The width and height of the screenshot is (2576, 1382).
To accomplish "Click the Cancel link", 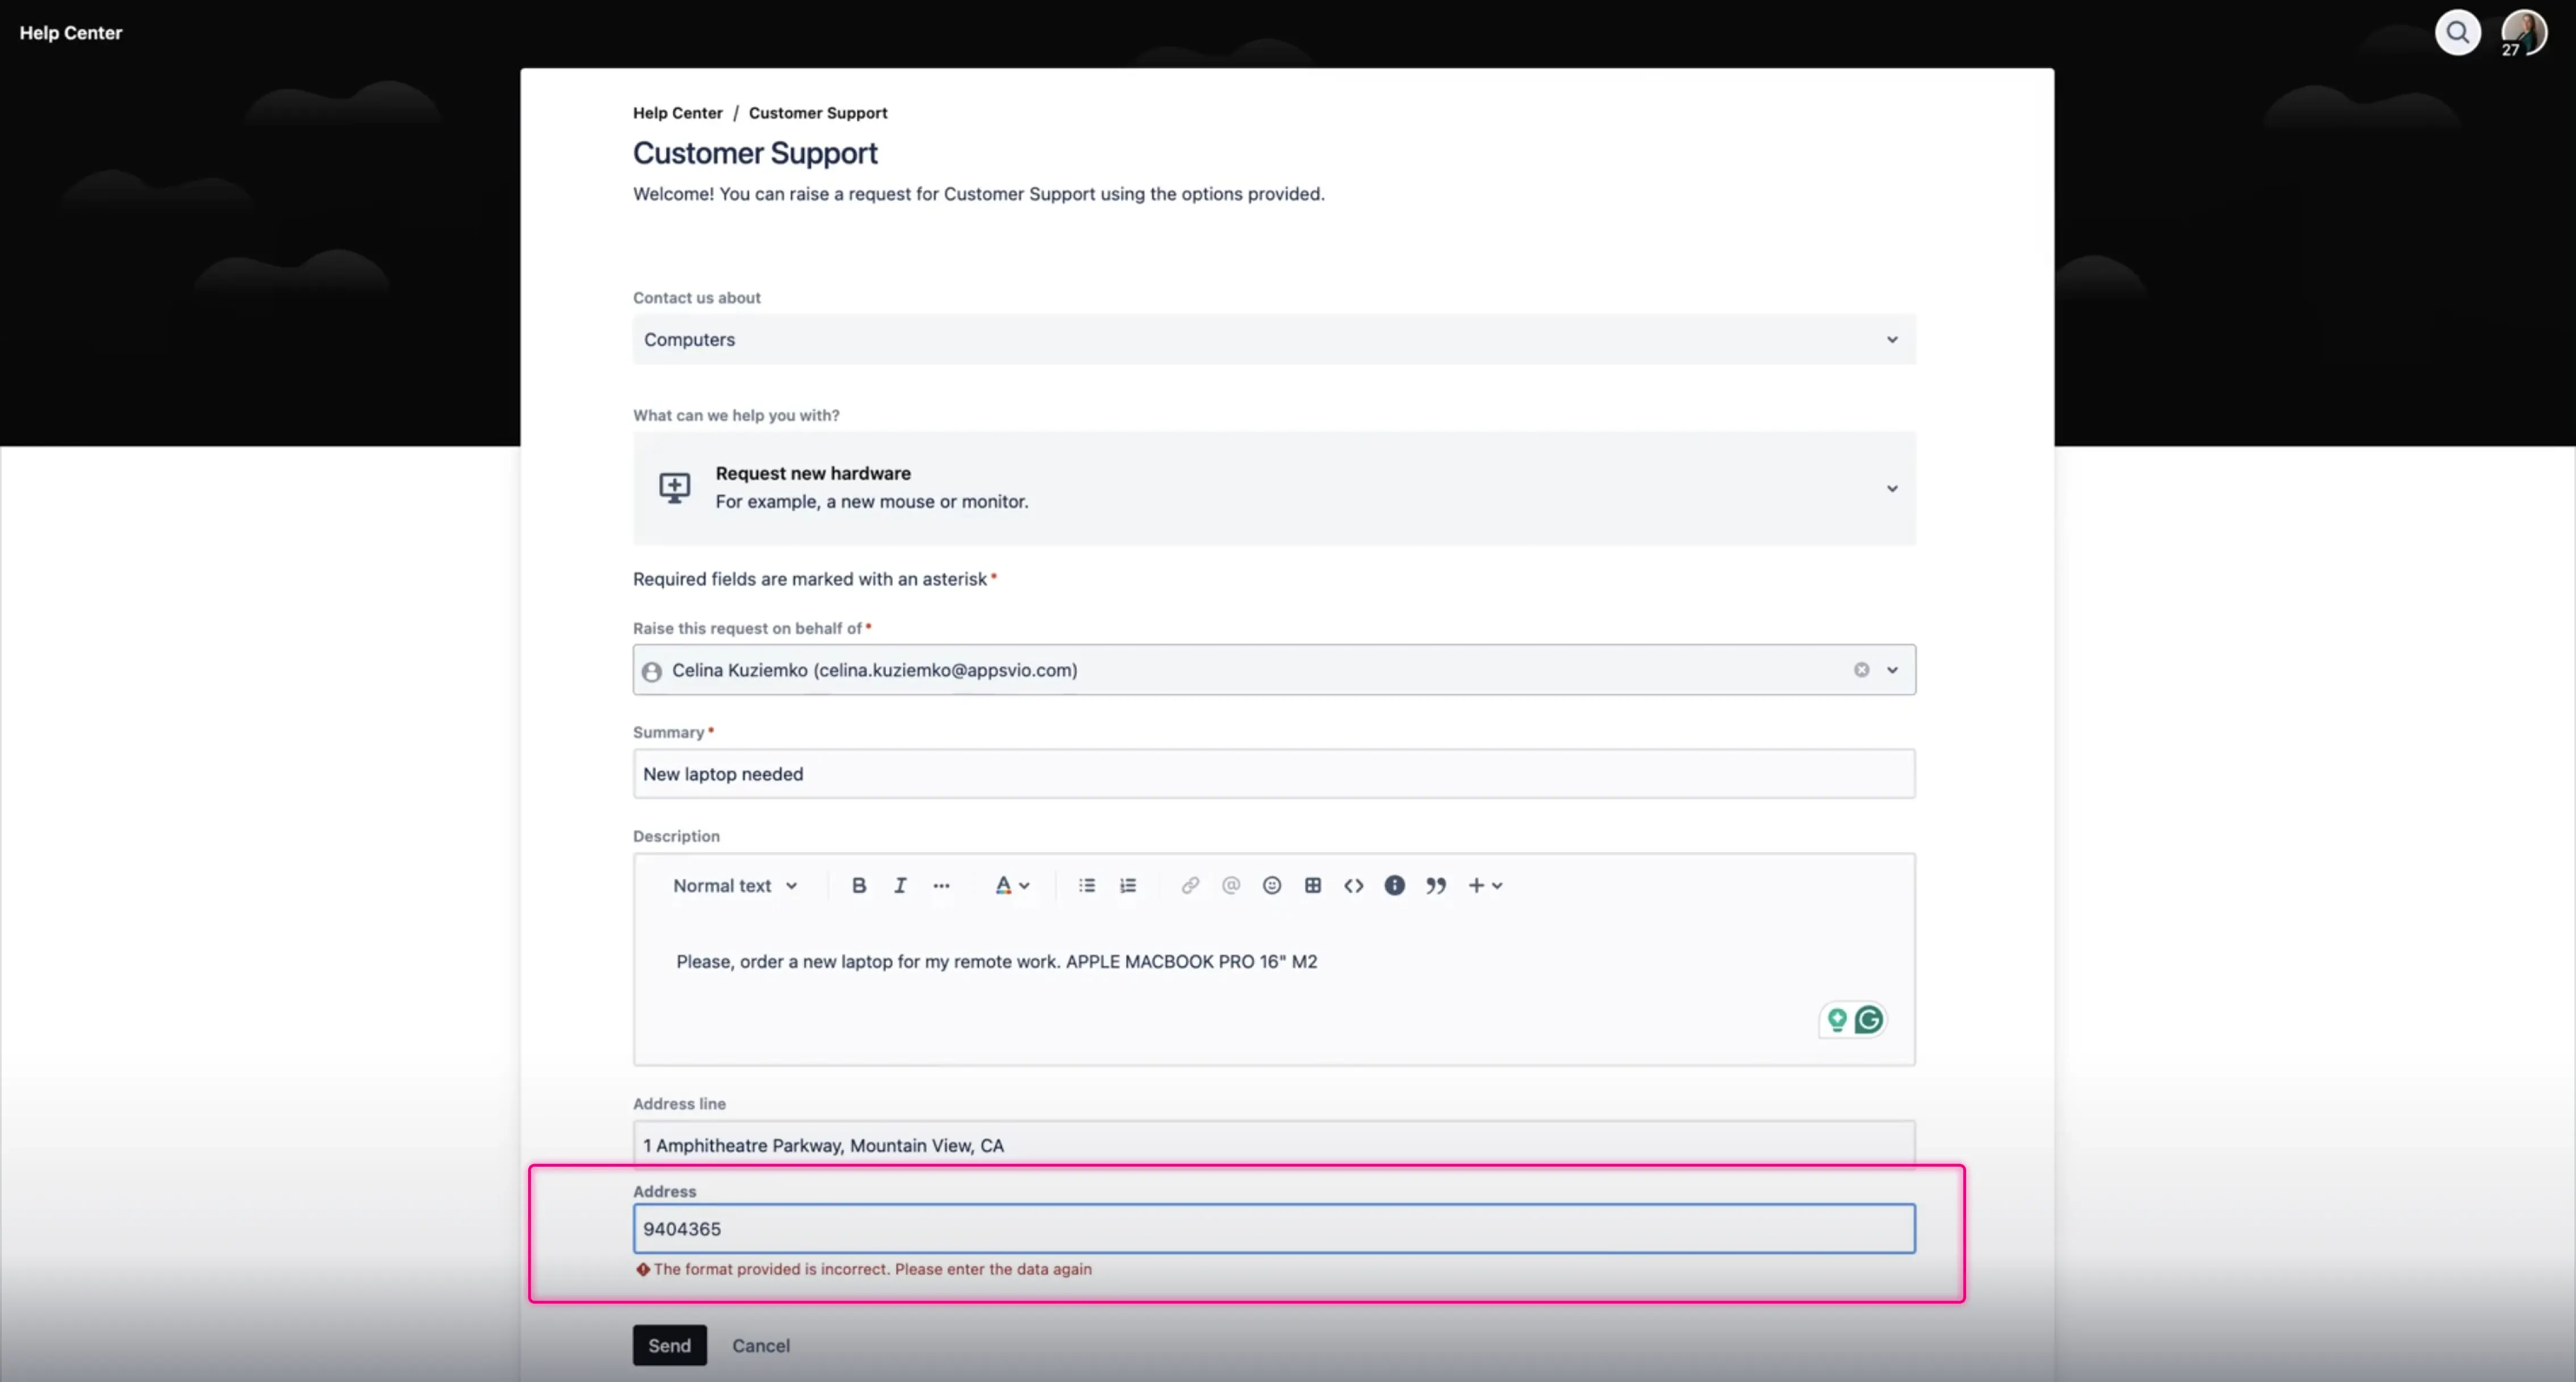I will tap(760, 1345).
